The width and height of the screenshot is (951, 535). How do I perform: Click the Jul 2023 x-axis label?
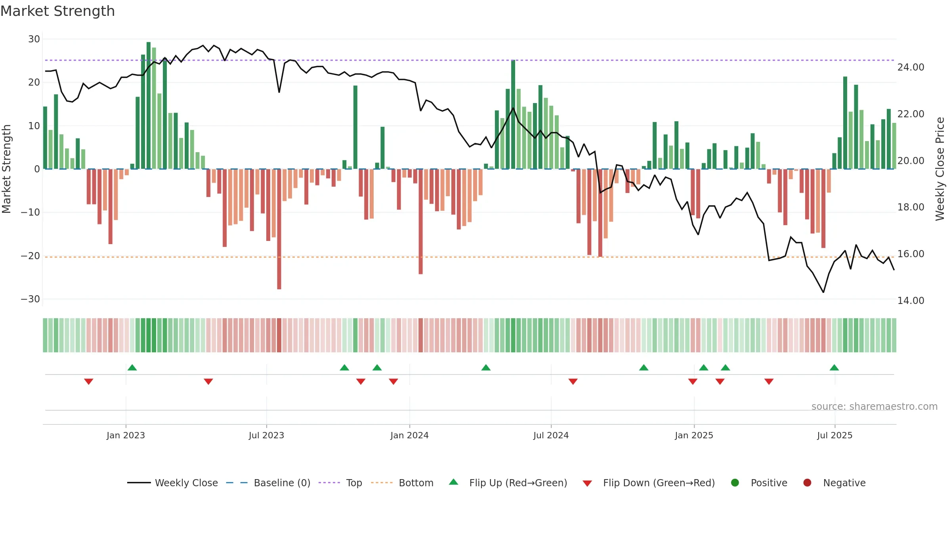point(266,435)
